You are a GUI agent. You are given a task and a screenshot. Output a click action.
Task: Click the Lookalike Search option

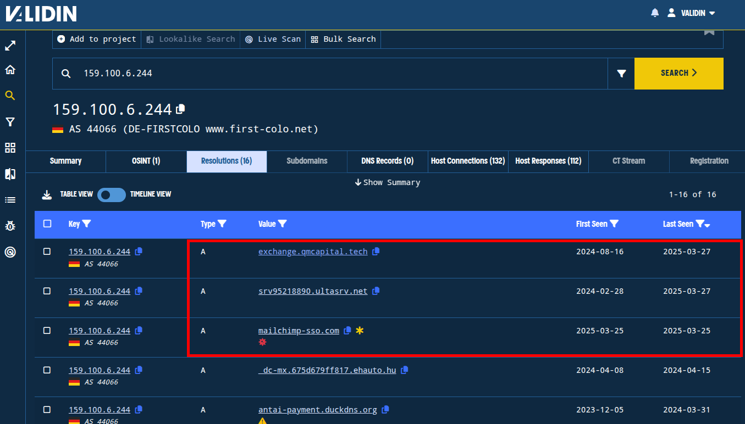pos(191,39)
